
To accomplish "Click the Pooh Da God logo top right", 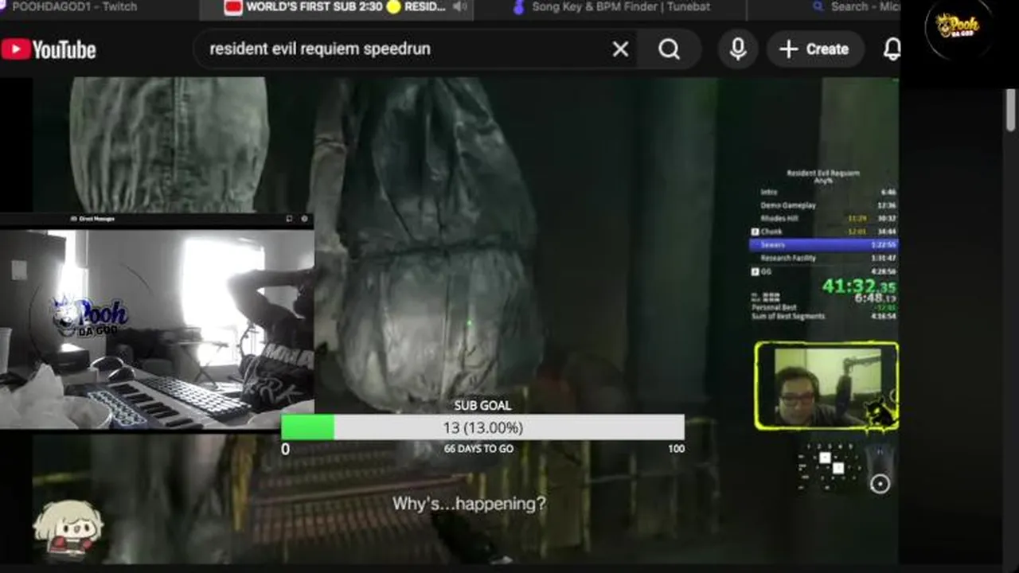I will click(958, 27).
